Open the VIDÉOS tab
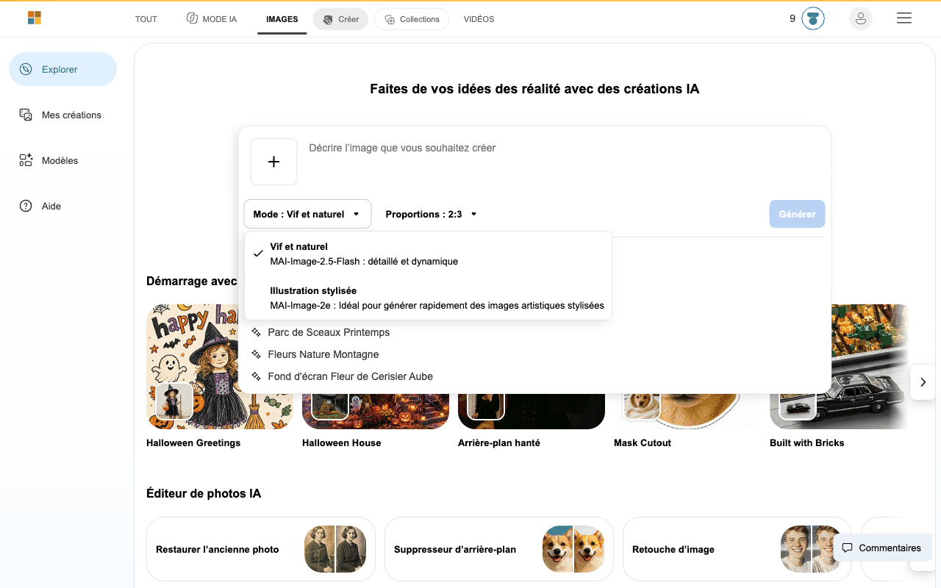This screenshot has width=941, height=588. tap(479, 19)
